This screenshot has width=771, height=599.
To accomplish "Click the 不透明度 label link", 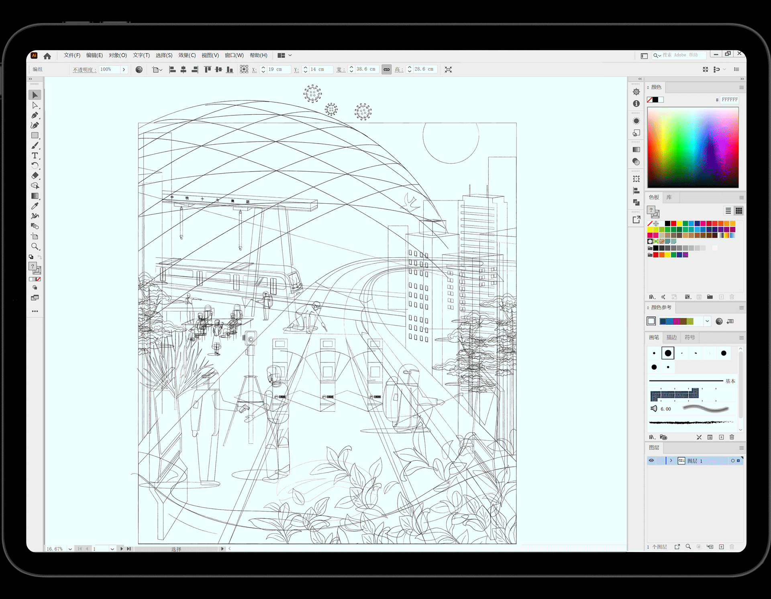I will 84,70.
